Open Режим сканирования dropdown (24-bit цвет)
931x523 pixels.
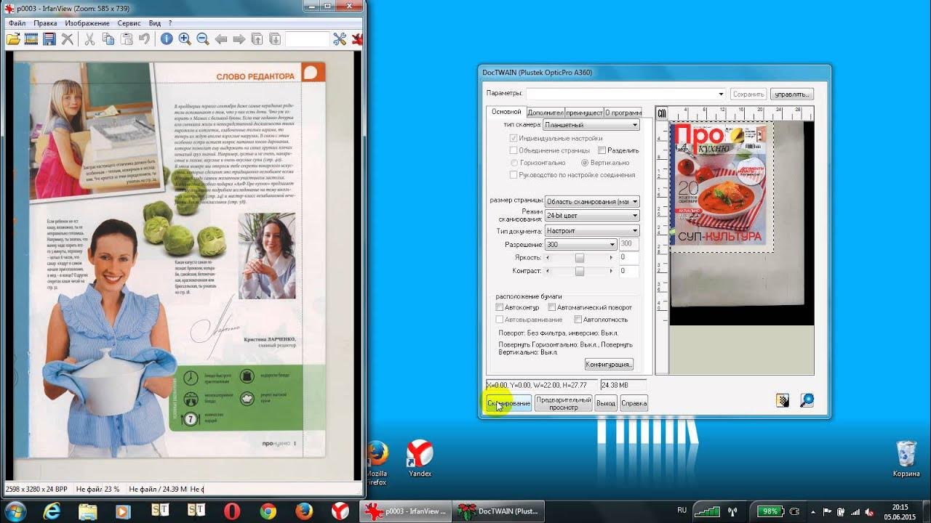591,216
